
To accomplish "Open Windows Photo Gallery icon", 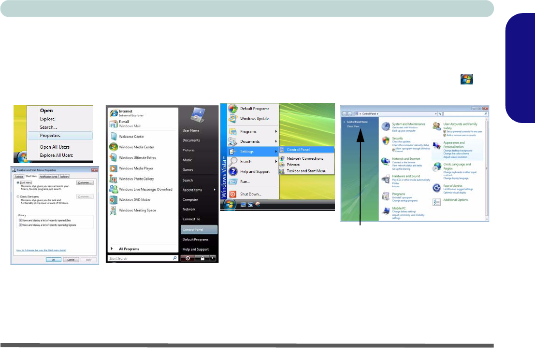I will (113, 179).
